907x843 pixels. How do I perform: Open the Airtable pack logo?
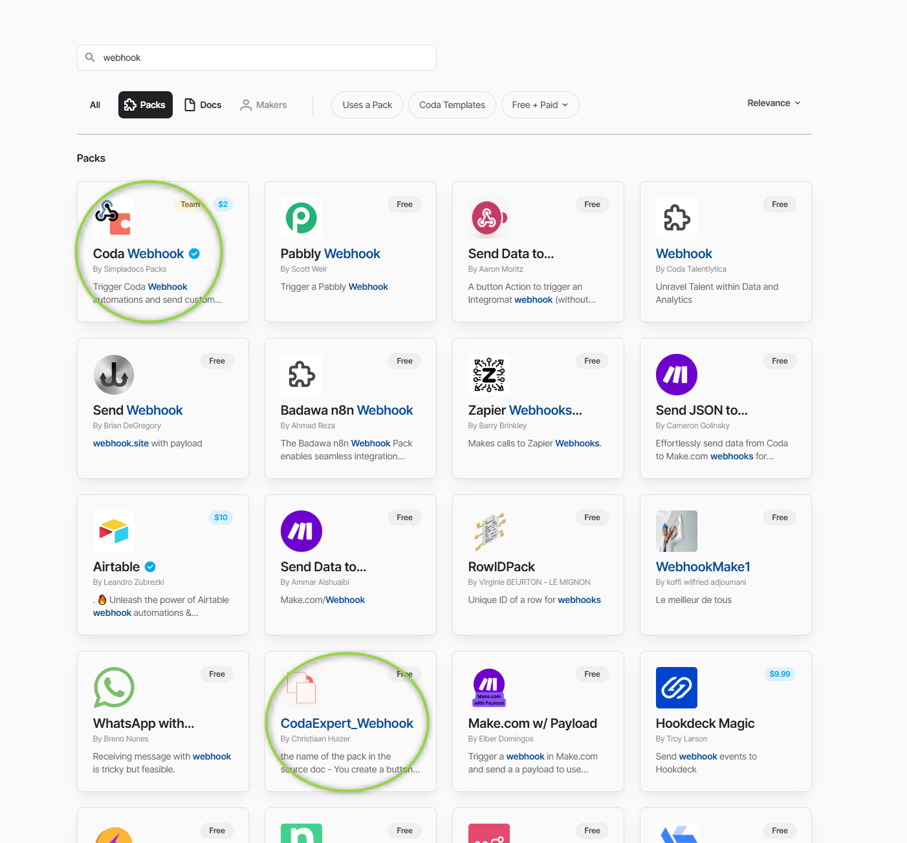114,531
